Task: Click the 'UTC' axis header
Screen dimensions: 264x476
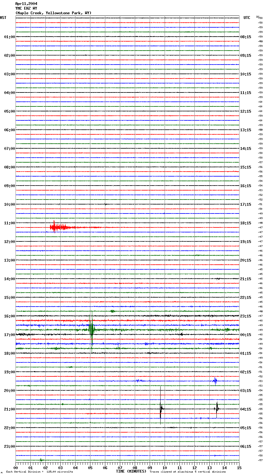Action: [247, 18]
